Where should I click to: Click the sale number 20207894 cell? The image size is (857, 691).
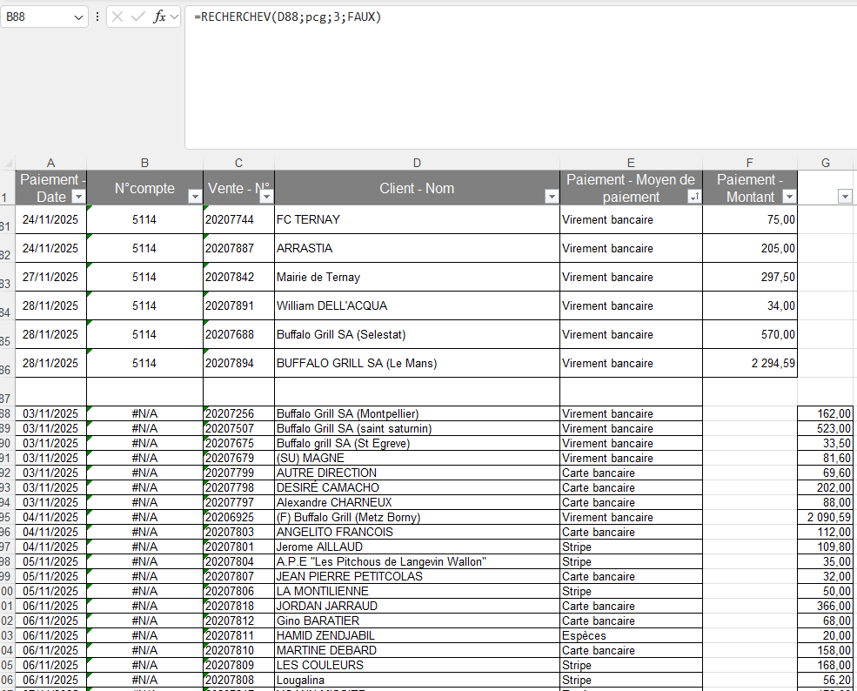point(239,363)
